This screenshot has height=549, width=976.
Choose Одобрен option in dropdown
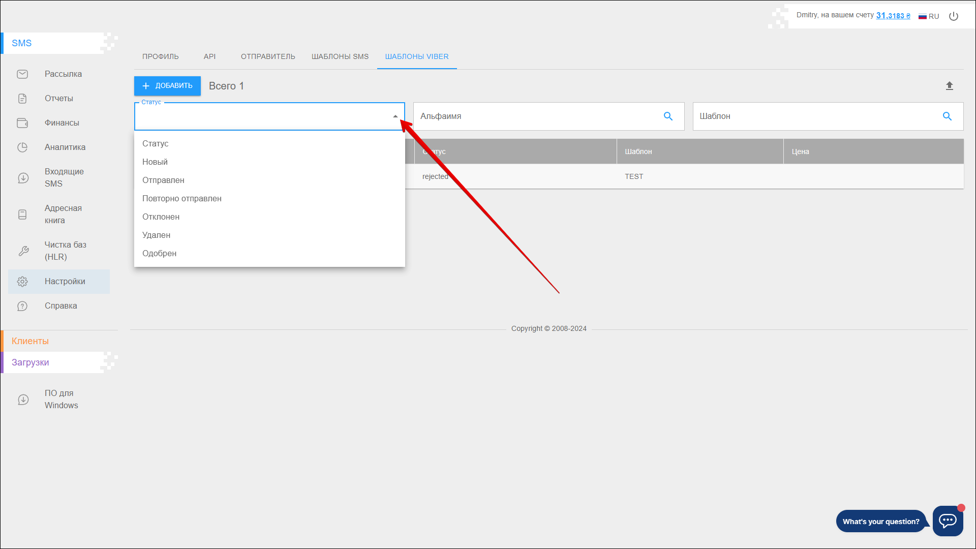pyautogui.click(x=159, y=254)
